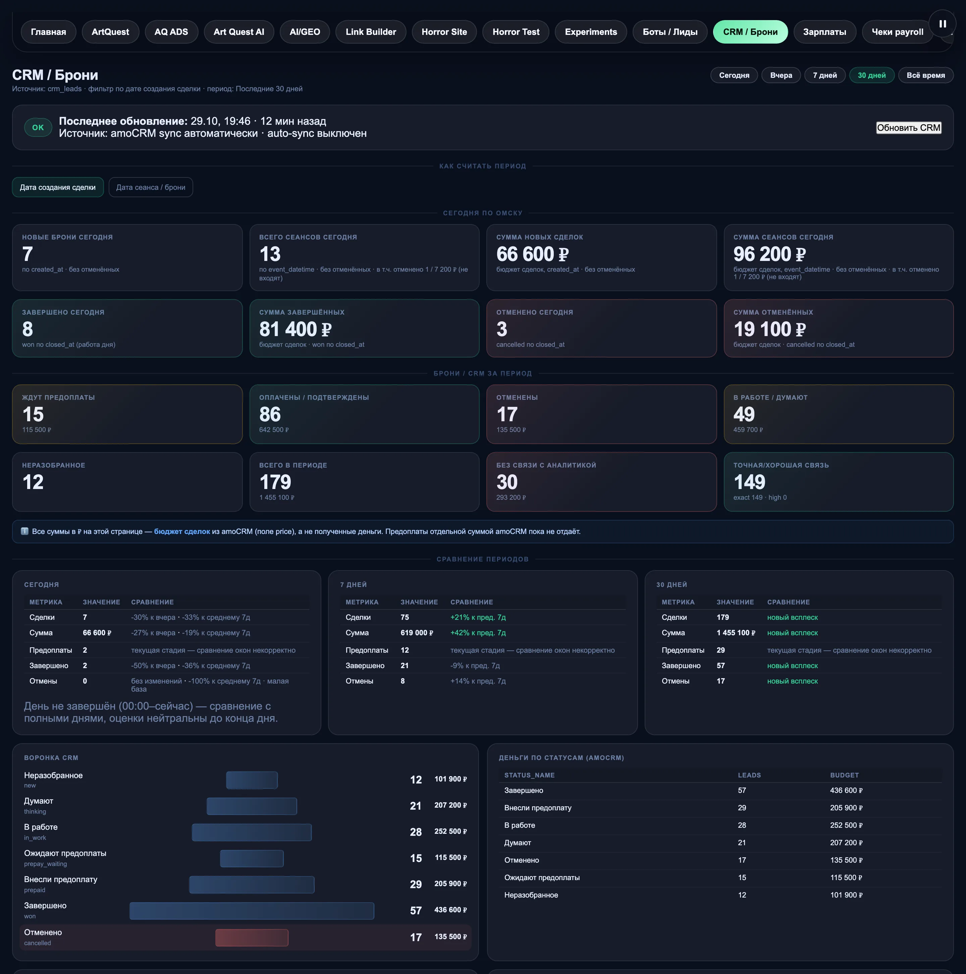The width and height of the screenshot is (966, 974).
Task: Open the ArtQuest tab
Action: pos(110,32)
